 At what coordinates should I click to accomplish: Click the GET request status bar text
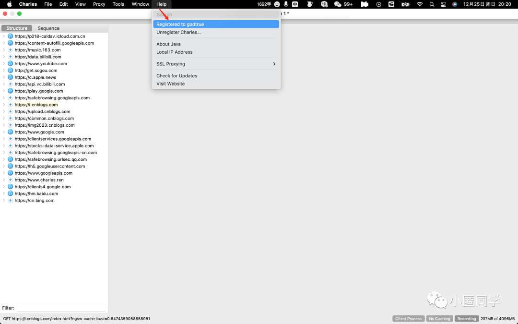pyautogui.click(x=77, y=319)
